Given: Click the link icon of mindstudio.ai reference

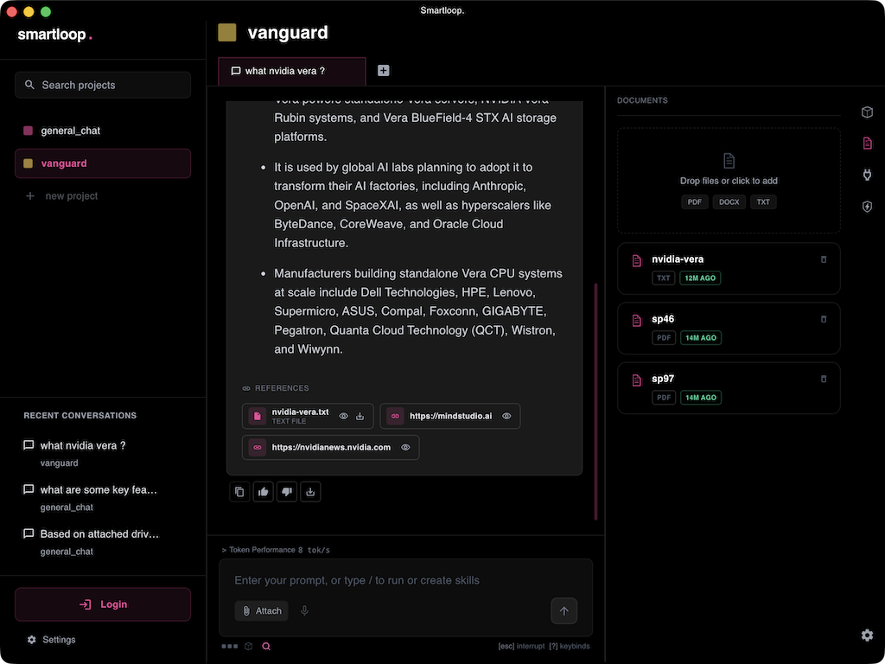Looking at the screenshot, I should coord(395,416).
